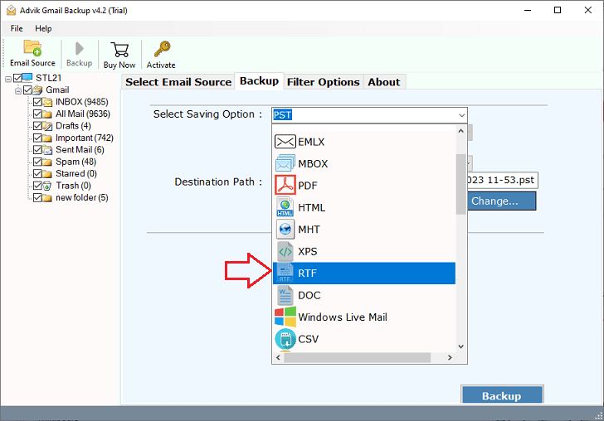The height and width of the screenshot is (421, 604).
Task: Click the vertical scrollbar thumb in list
Action: [x=460, y=184]
